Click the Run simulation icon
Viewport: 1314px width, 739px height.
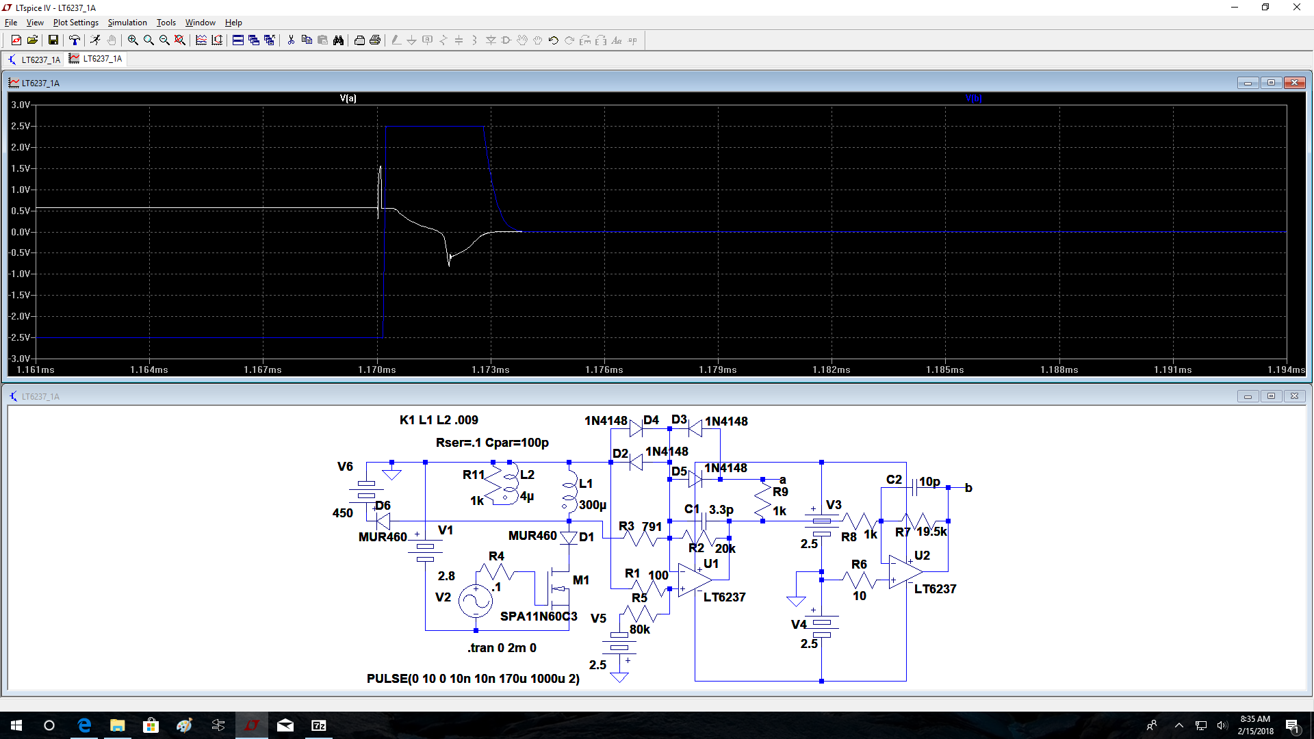tap(95, 40)
